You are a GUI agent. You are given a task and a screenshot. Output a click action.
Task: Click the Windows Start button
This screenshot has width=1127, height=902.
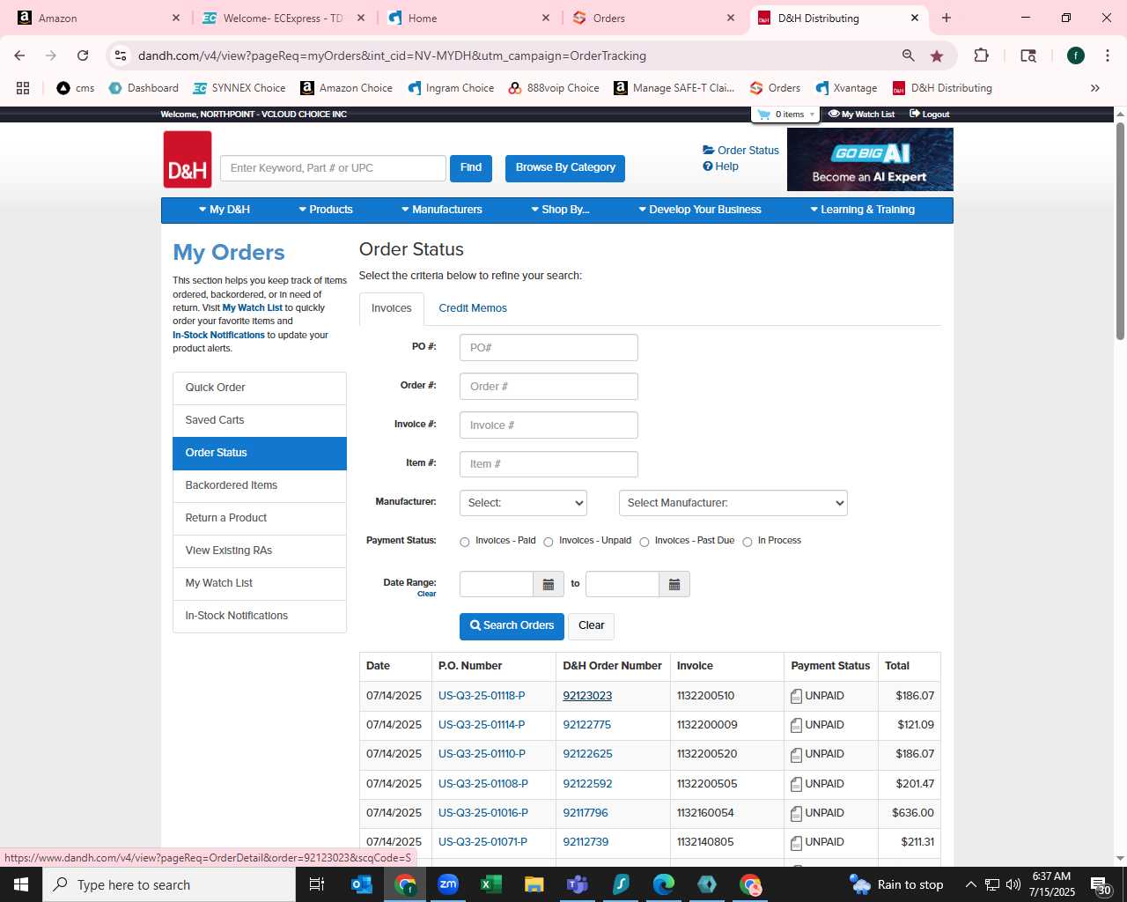(21, 884)
